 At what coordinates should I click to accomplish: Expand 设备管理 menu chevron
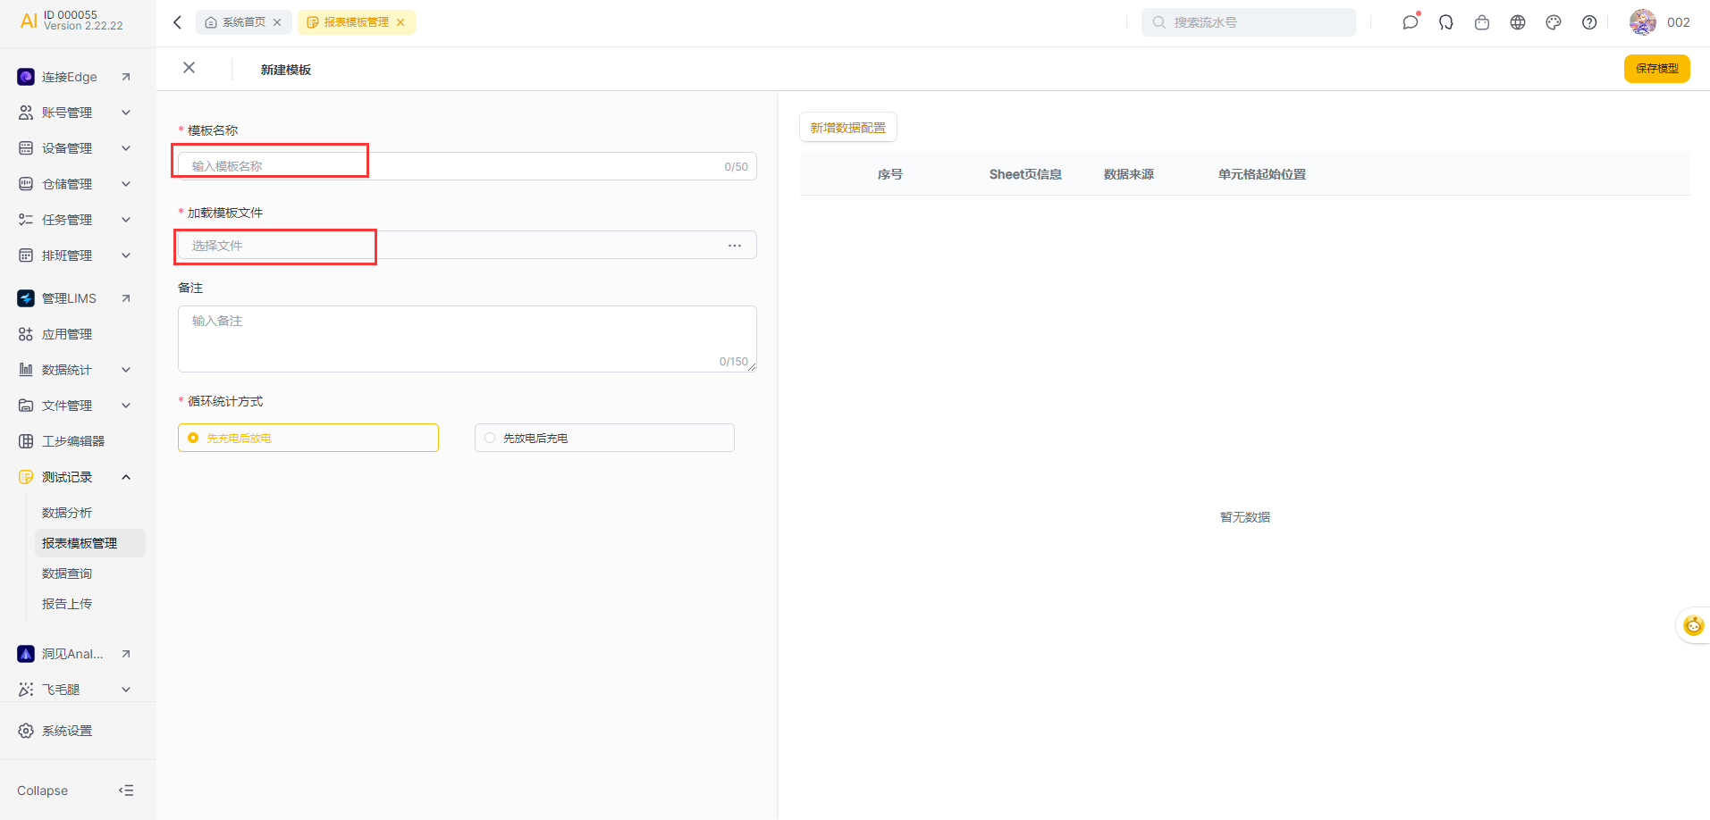(x=126, y=148)
